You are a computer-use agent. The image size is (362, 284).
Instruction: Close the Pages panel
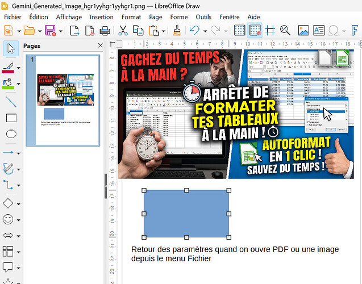(100, 45)
